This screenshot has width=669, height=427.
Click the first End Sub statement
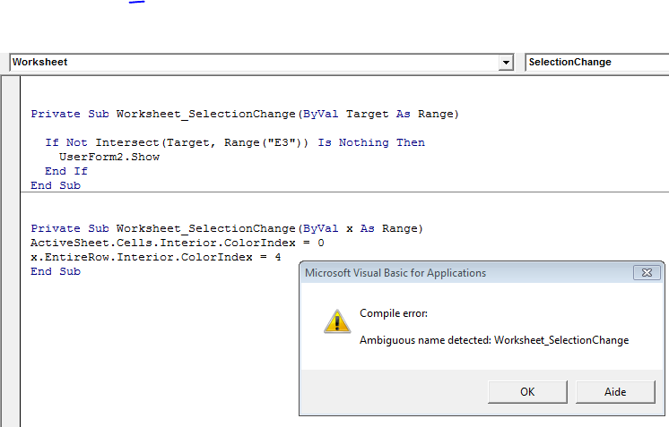pyautogui.click(x=56, y=185)
